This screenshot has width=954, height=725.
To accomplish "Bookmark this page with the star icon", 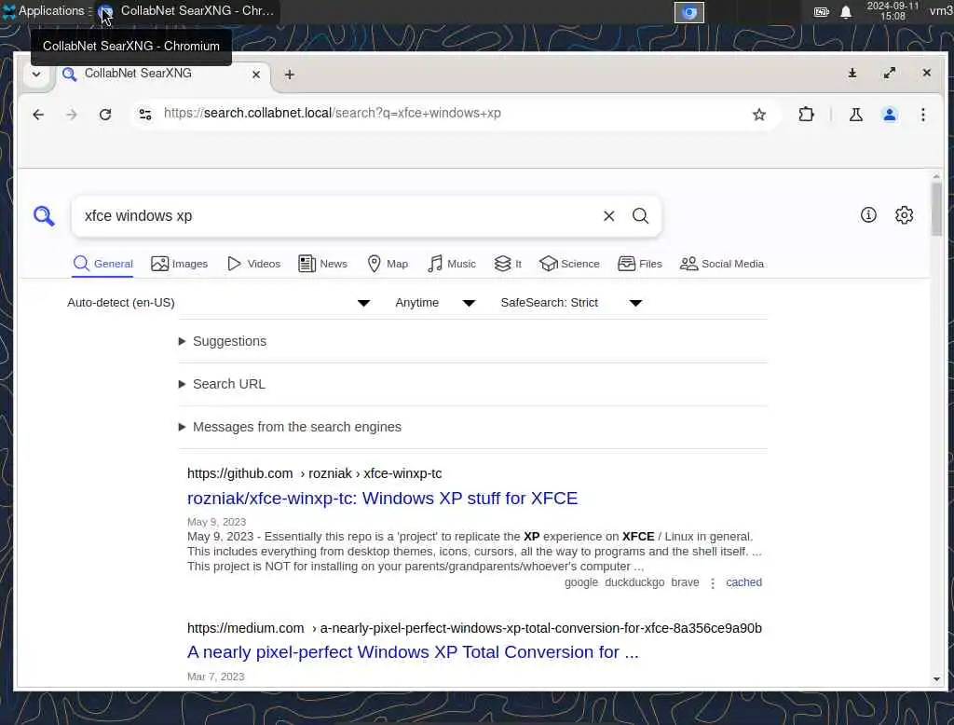I will [x=758, y=115].
